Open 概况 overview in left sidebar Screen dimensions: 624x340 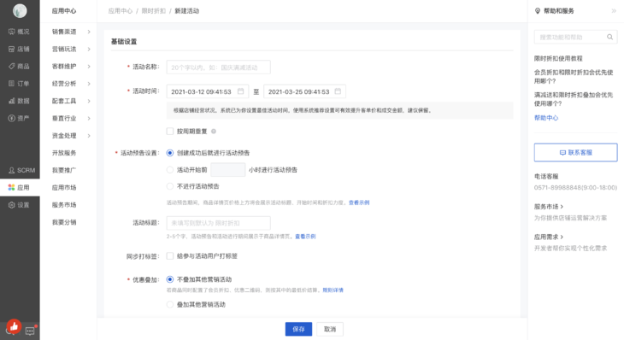(x=20, y=32)
